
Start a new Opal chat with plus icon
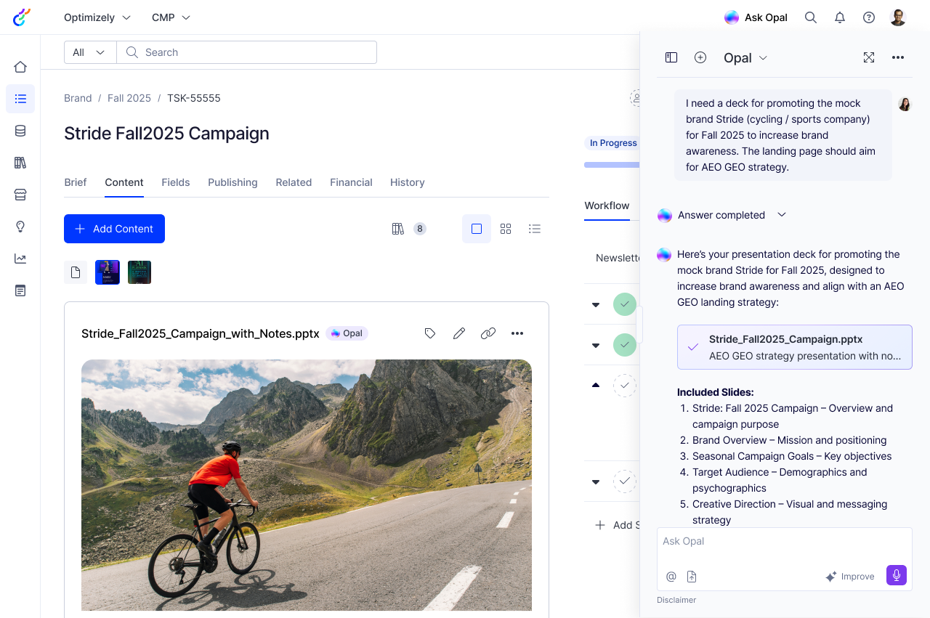click(700, 57)
